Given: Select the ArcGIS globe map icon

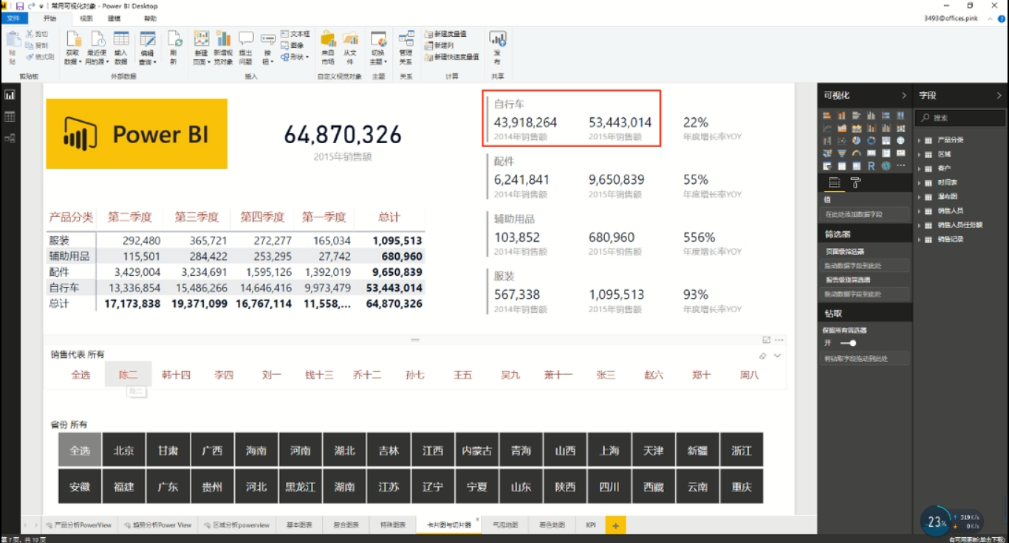Looking at the screenshot, I should [886, 166].
